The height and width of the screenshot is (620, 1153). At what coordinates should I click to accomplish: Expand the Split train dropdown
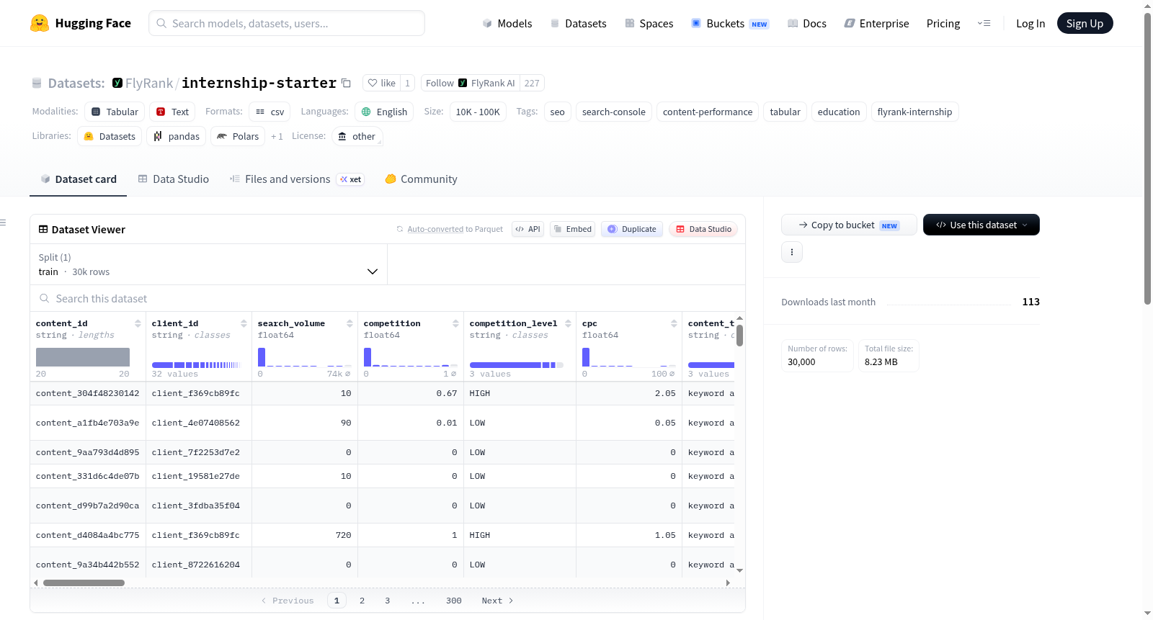(x=209, y=264)
